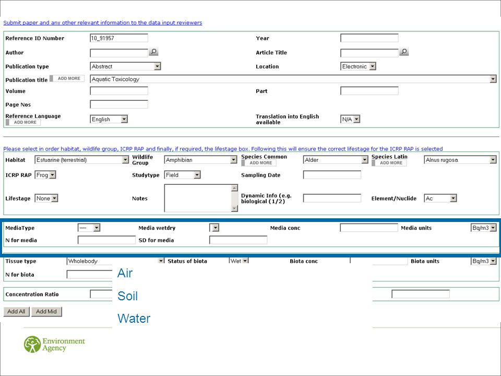Open the Habitat dropdown

81,160
